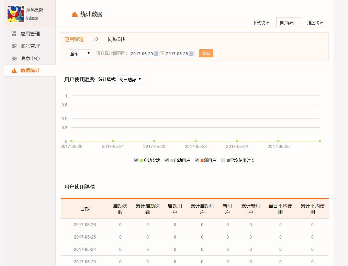Follow the 应用管理 breadcrumb link
Image resolution: width=348 pixels, height=266 pixels.
74,39
